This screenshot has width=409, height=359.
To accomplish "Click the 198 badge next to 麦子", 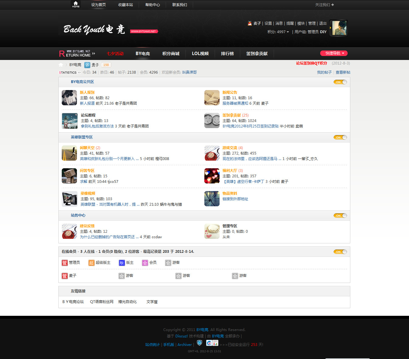I will pyautogui.click(x=106, y=65).
